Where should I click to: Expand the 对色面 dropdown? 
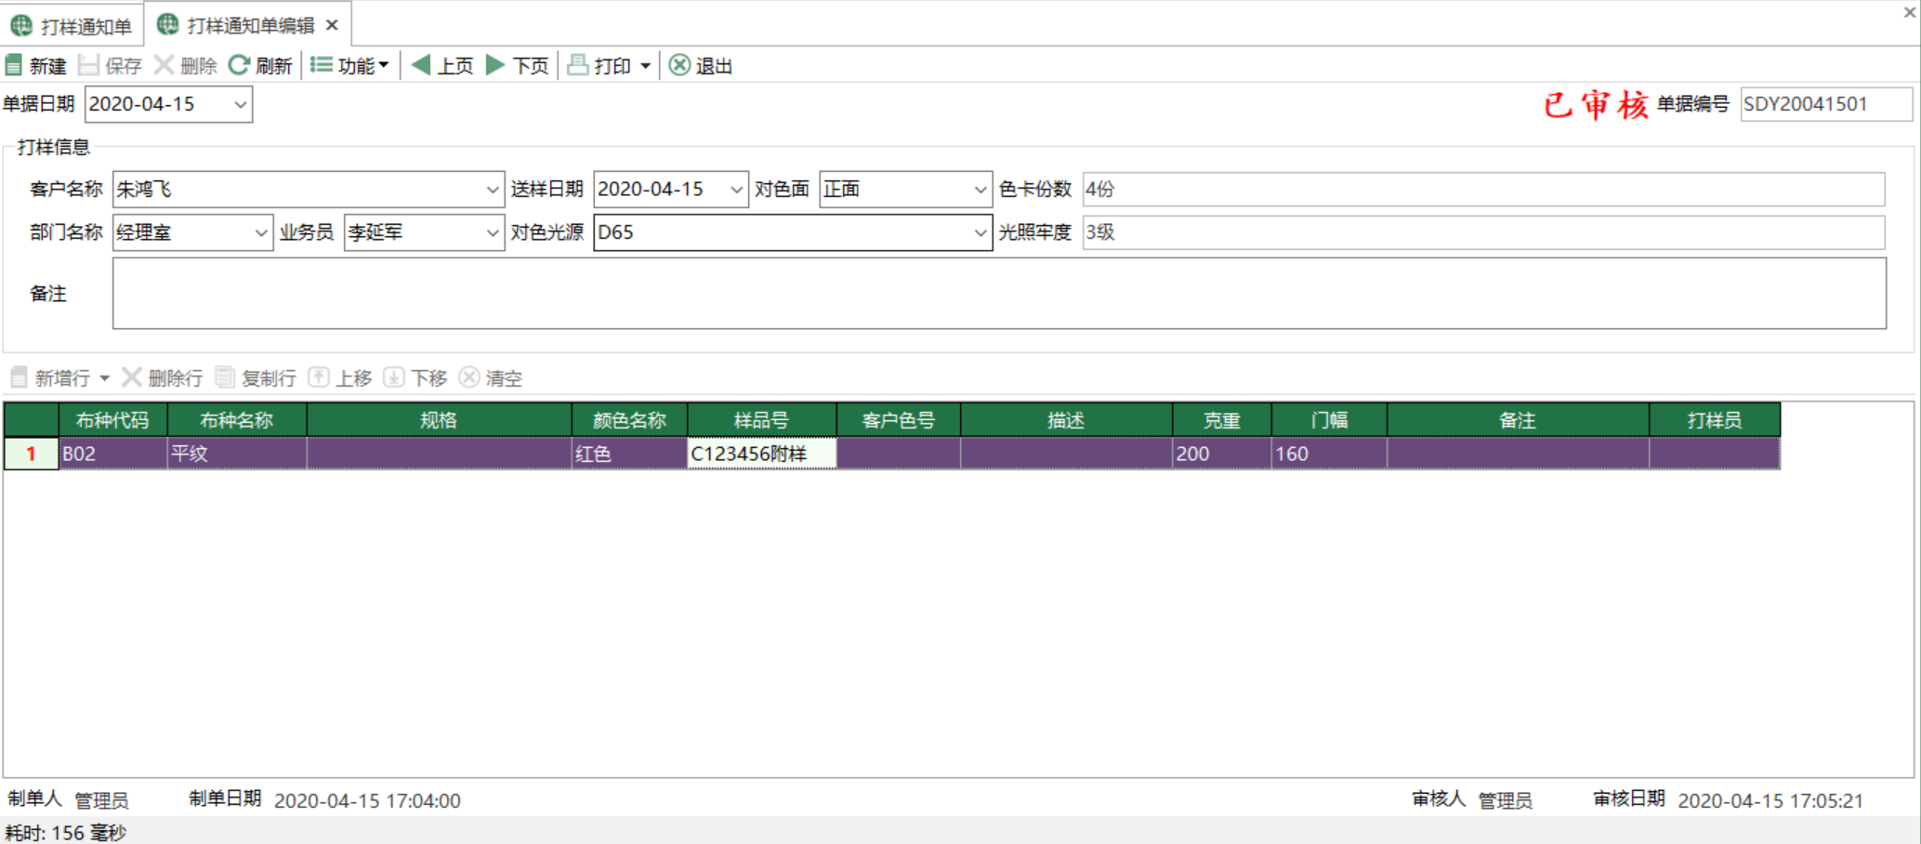pos(980,190)
